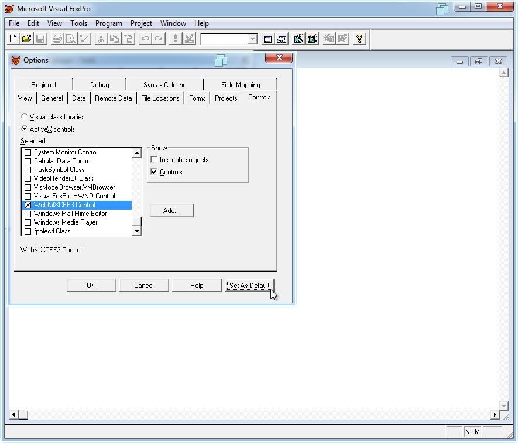Check VideoRenderCtl Class checkbox
The width and height of the screenshot is (518, 443).
[x=28, y=178]
